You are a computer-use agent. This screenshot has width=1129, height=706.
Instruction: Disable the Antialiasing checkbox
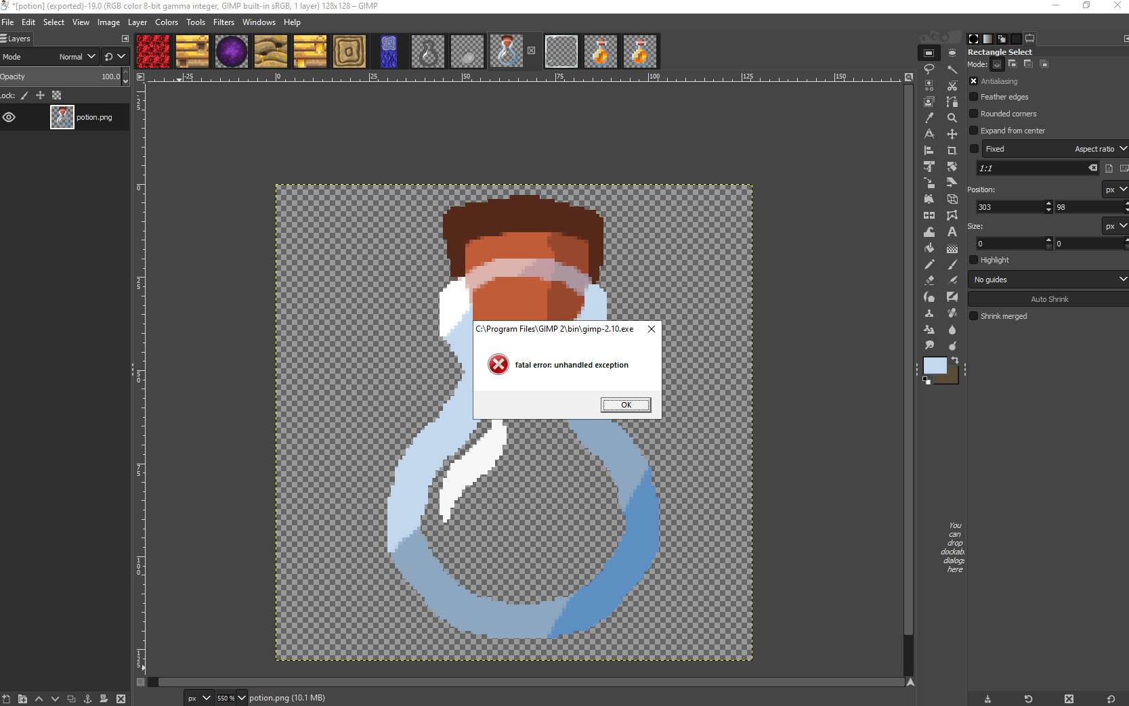(974, 81)
